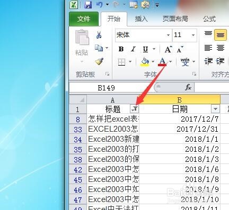The height and width of the screenshot is (210, 229).
Task: Click cell with date 2017/12/7
Action: pyautogui.click(x=180, y=119)
